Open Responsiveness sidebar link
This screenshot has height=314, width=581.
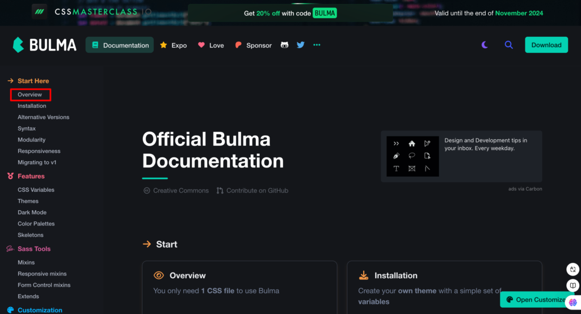click(x=39, y=151)
